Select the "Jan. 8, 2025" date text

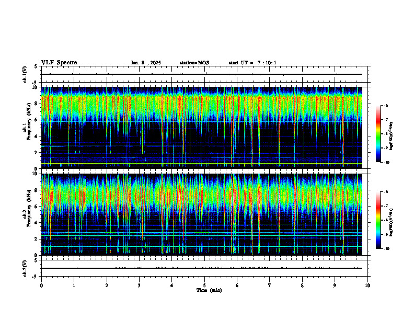(x=146, y=63)
